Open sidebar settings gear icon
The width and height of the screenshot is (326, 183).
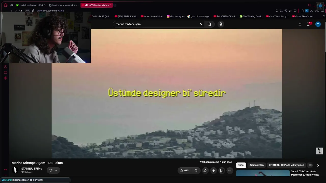5,78
